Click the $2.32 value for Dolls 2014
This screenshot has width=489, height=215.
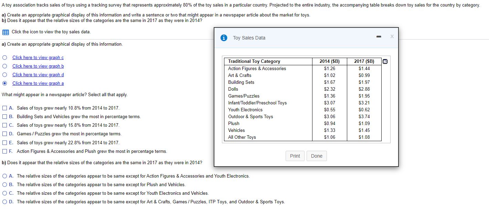330,89
